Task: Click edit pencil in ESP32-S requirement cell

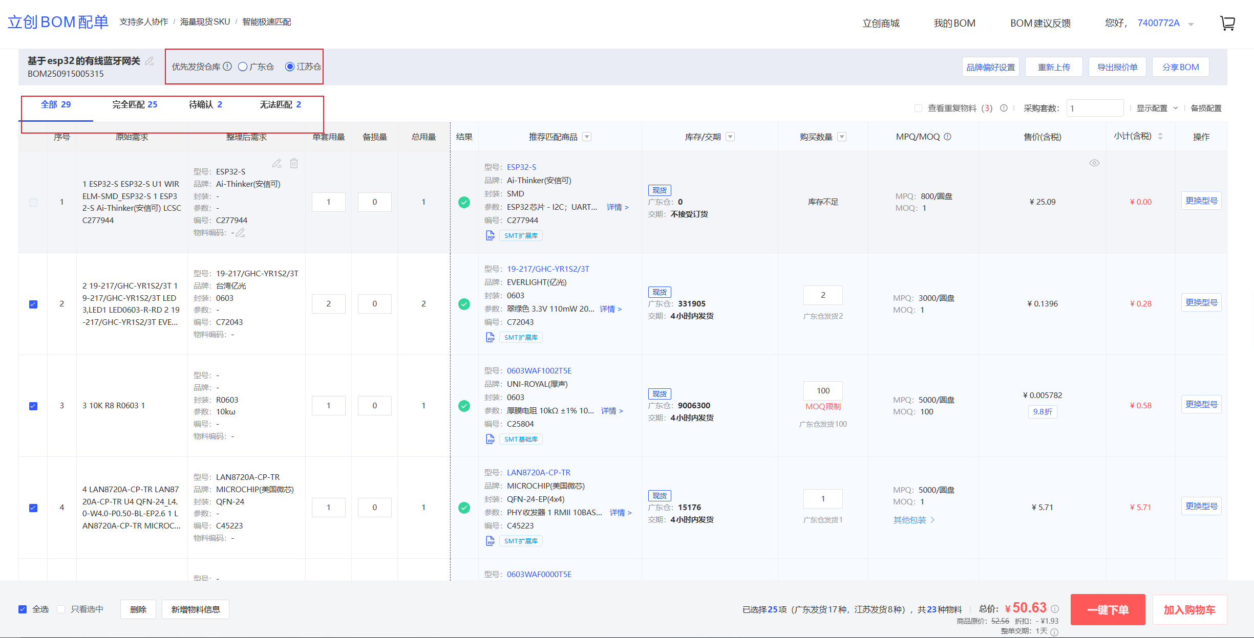Action: pyautogui.click(x=277, y=163)
